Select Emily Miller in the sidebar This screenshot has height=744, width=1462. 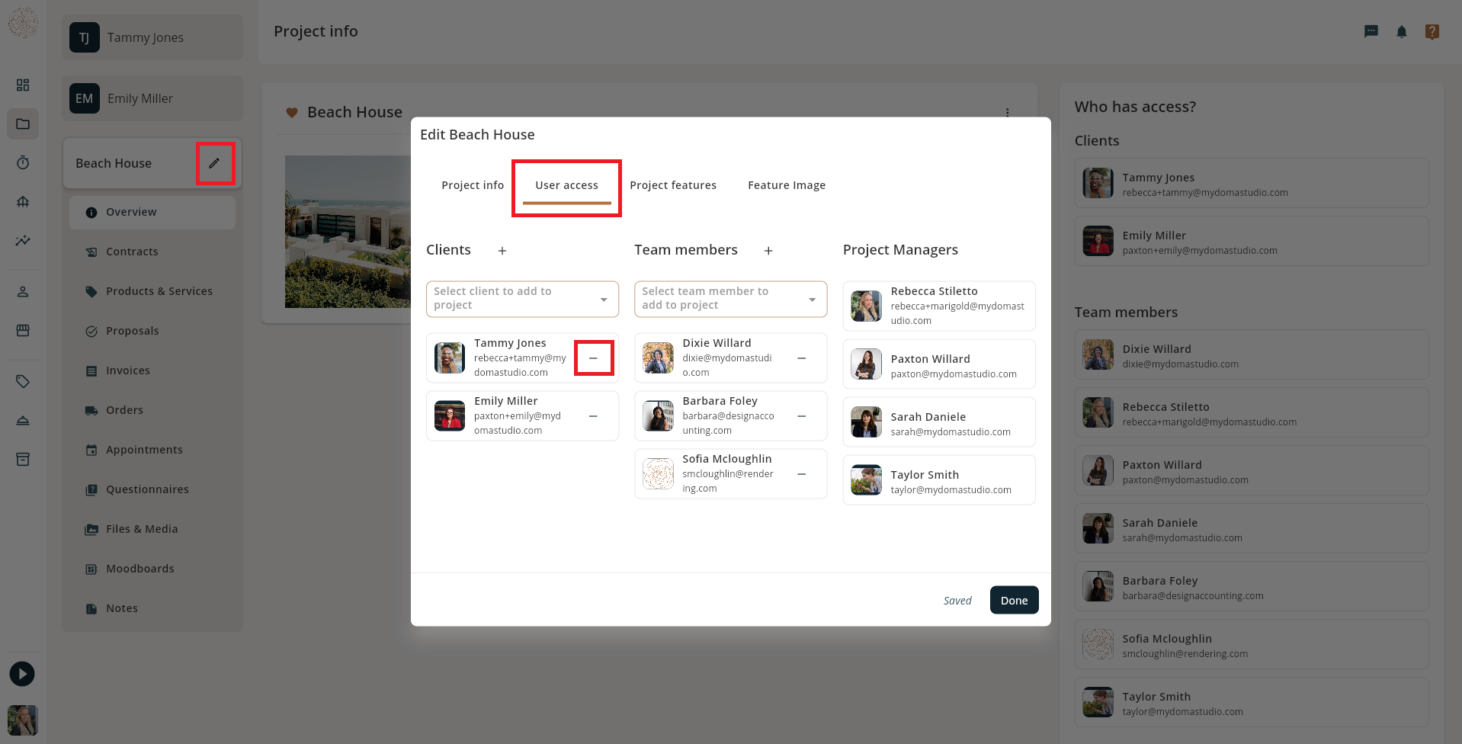152,98
